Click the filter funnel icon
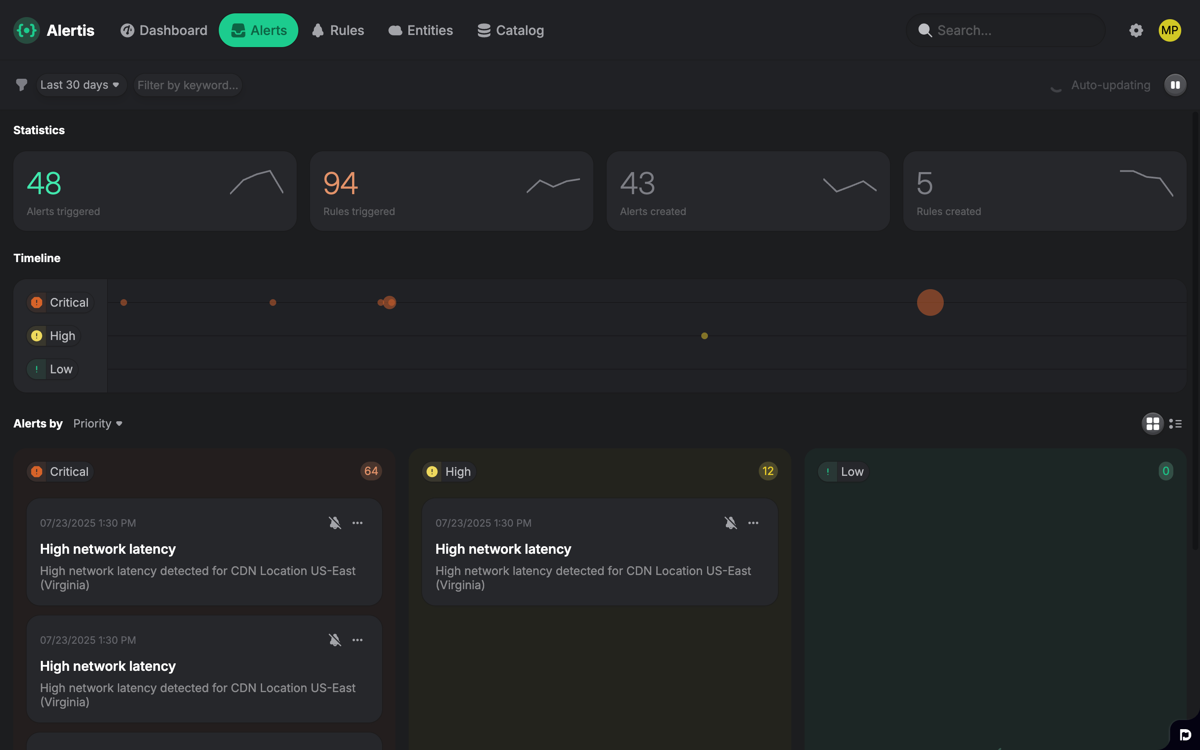The image size is (1200, 750). coord(21,85)
